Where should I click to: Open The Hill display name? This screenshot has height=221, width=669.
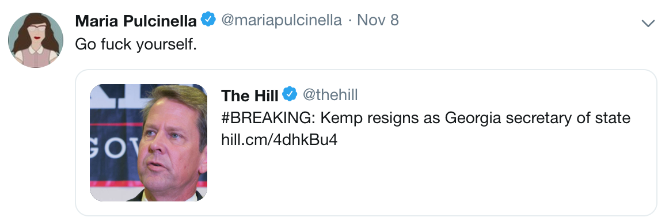pos(250,96)
